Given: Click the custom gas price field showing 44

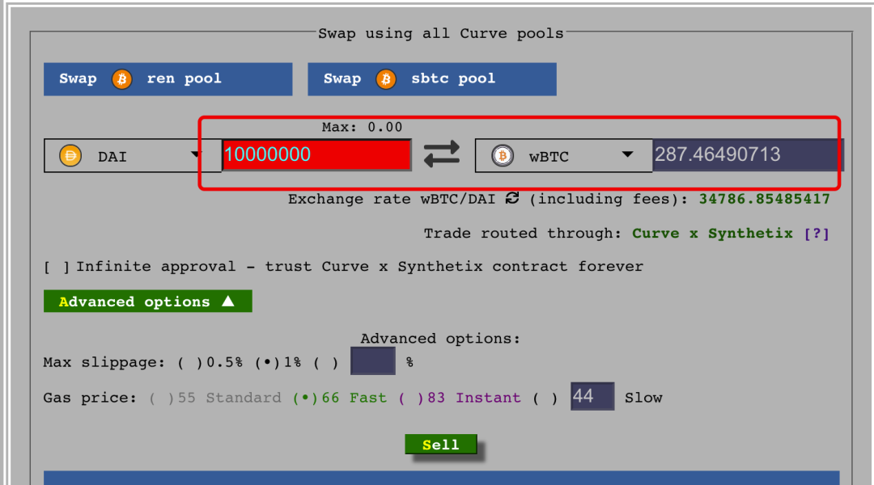Looking at the screenshot, I should click(x=592, y=396).
